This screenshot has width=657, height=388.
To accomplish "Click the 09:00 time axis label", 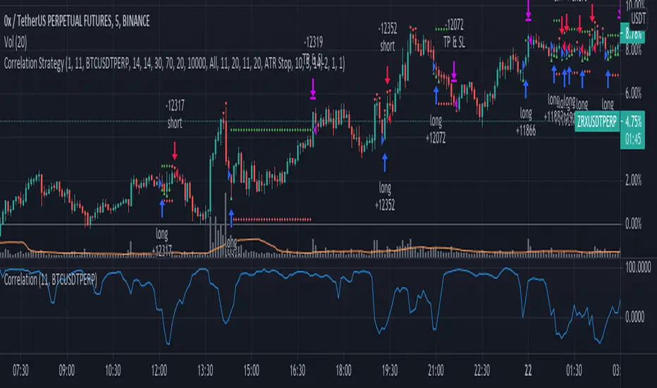I will (x=67, y=371).
